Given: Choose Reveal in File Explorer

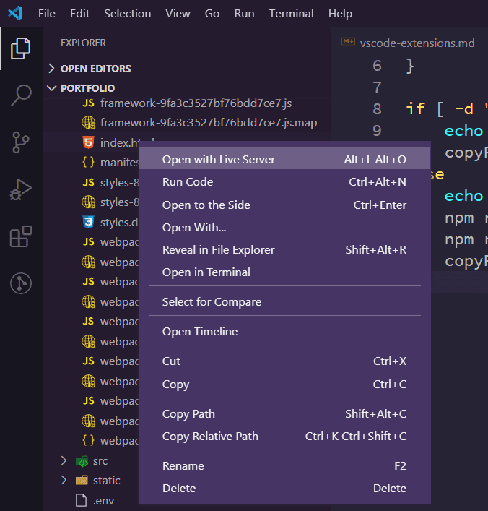Looking at the screenshot, I should (284, 249).
